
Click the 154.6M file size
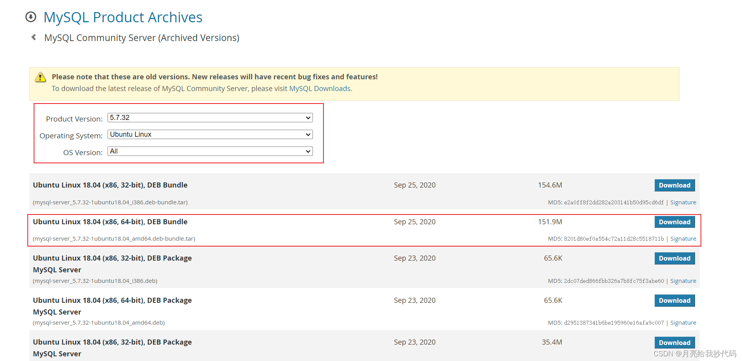click(x=550, y=185)
